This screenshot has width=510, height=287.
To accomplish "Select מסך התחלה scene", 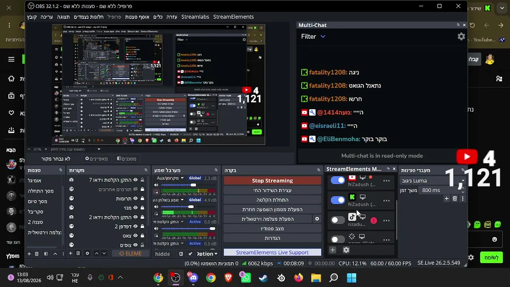I will click(x=41, y=191).
